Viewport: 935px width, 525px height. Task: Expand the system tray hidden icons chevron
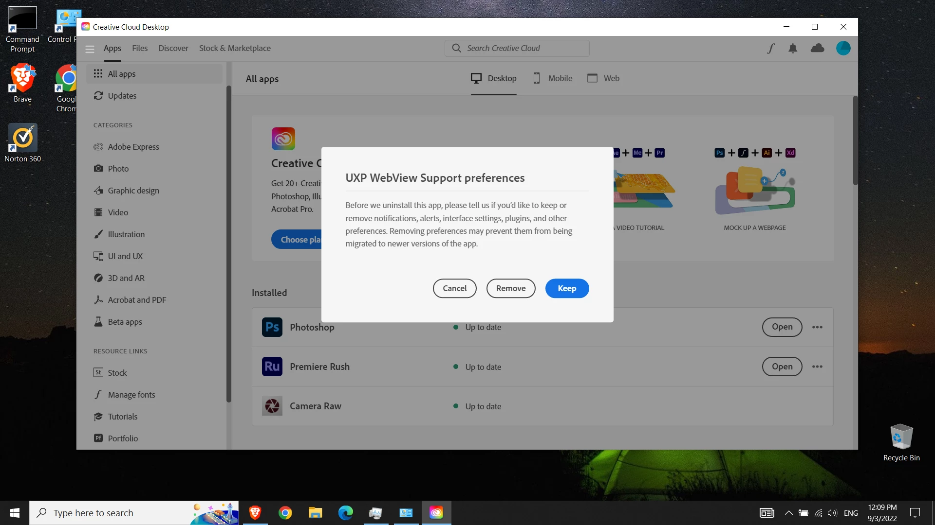click(x=788, y=513)
